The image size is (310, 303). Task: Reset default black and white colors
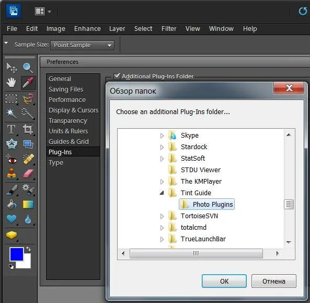(x=11, y=266)
